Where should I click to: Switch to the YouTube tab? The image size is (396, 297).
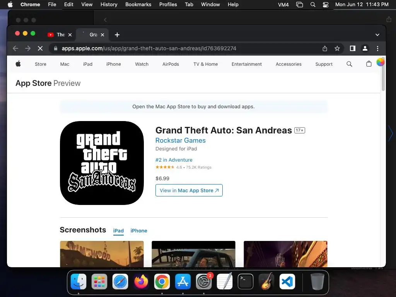60,34
